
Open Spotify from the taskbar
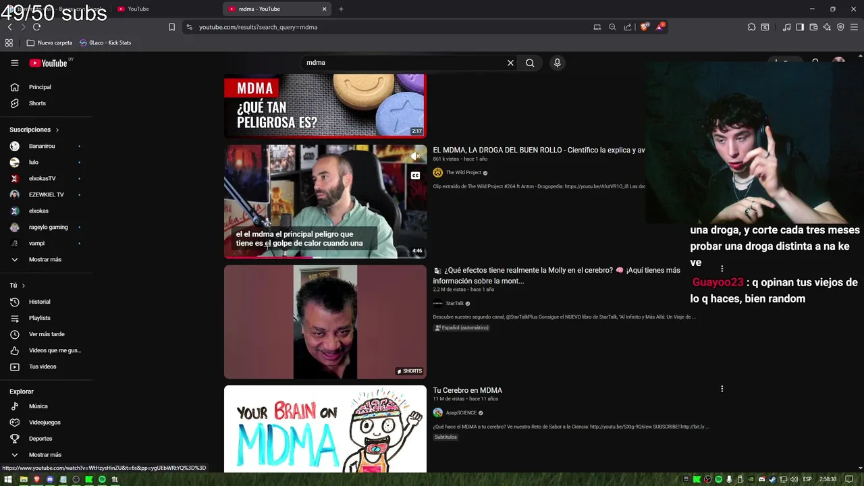pos(102,479)
